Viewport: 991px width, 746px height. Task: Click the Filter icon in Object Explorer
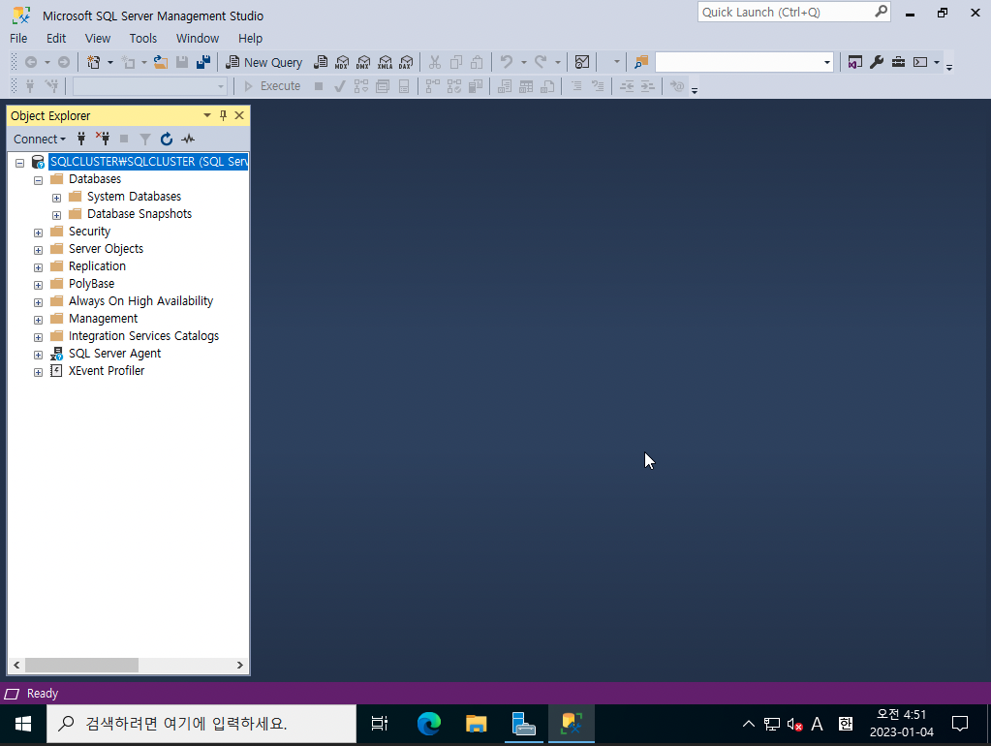click(x=145, y=139)
